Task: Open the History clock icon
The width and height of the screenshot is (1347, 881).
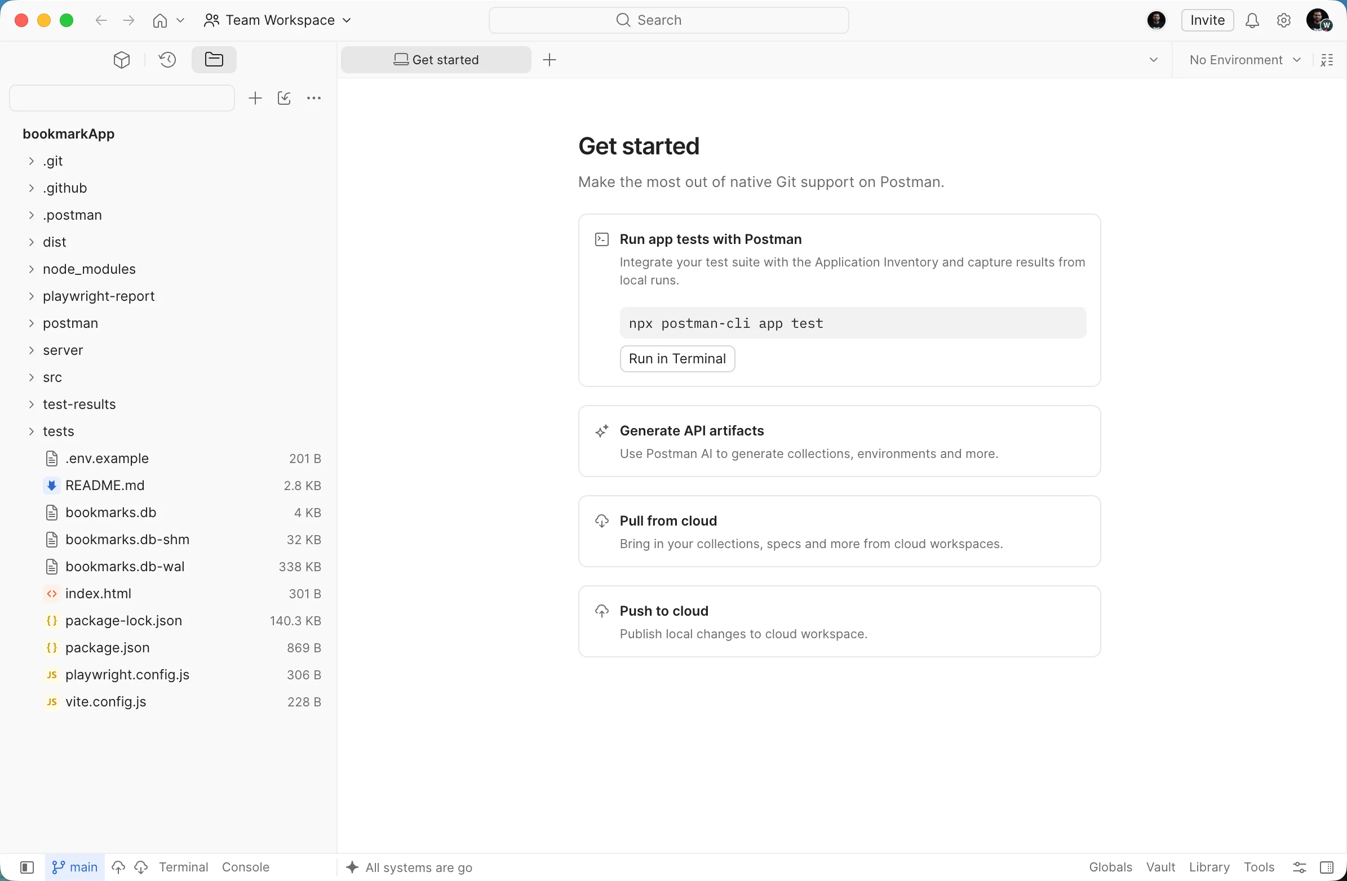Action: tap(167, 59)
